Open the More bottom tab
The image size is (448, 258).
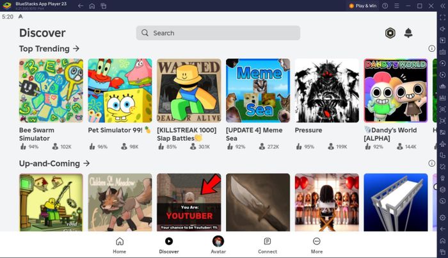click(x=317, y=246)
